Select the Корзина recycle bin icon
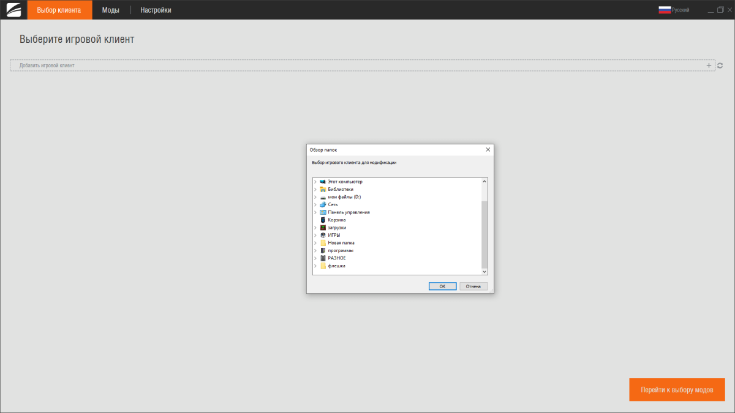This screenshot has height=413, width=735. 323,220
